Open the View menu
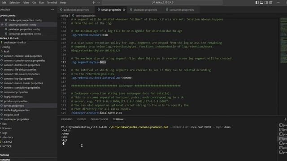This screenshot has width=287, height=161. [x=26, y=3]
